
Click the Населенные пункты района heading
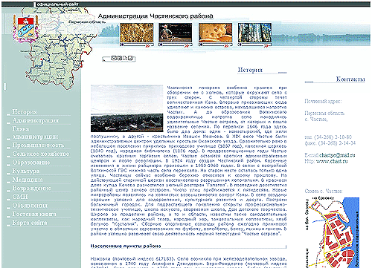(126, 246)
